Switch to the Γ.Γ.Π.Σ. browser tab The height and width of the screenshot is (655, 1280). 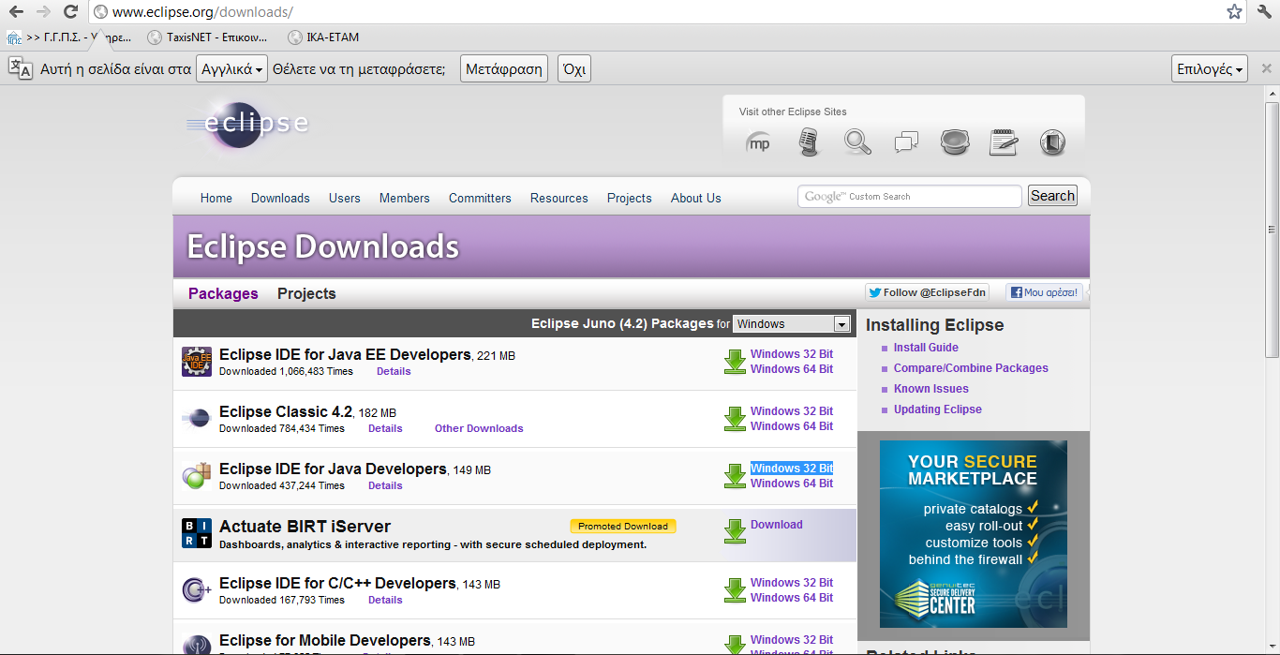[x=69, y=37]
